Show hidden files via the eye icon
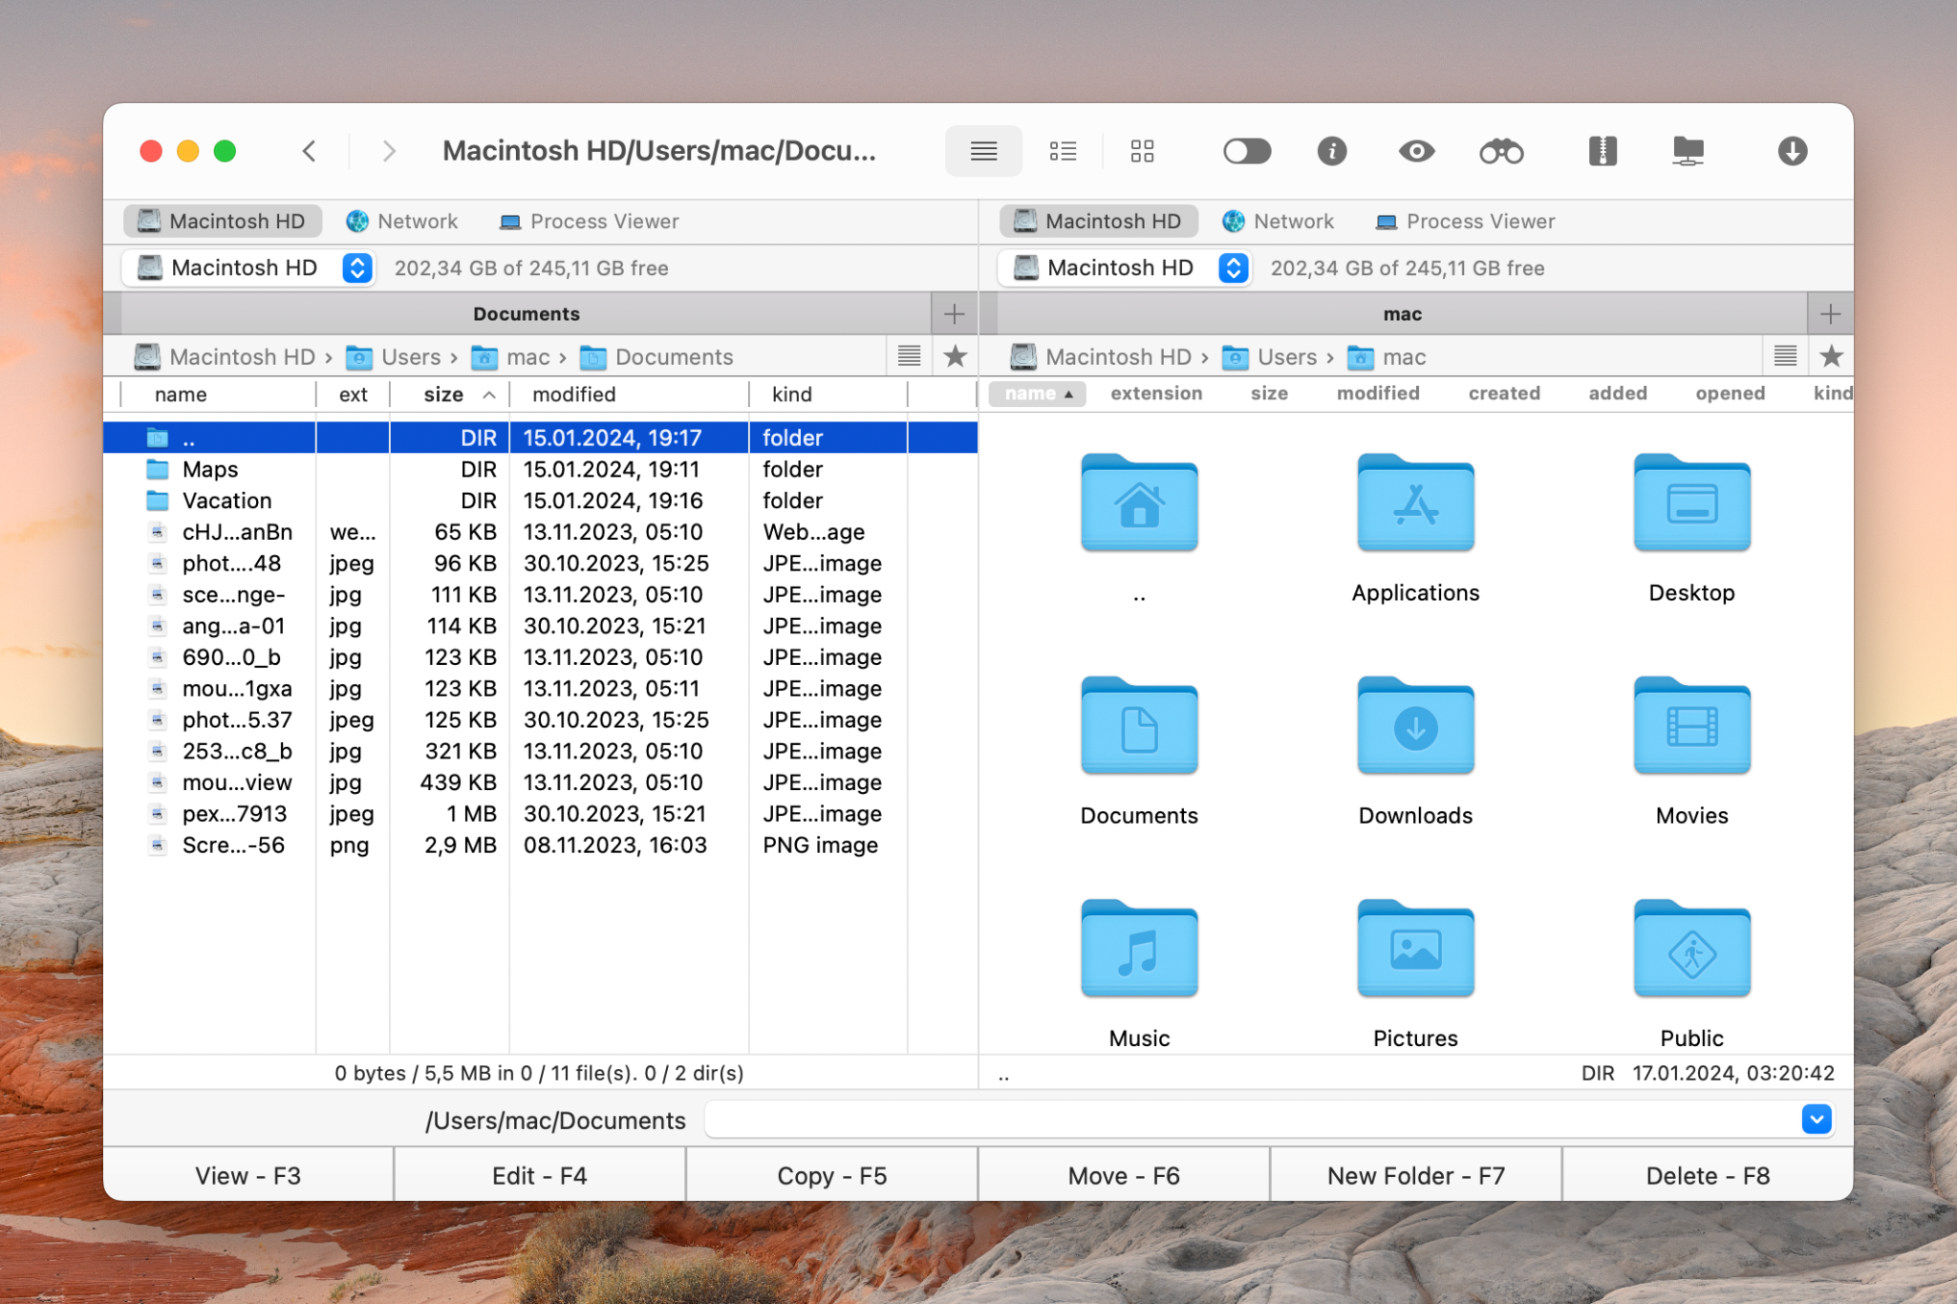 pos(1416,151)
